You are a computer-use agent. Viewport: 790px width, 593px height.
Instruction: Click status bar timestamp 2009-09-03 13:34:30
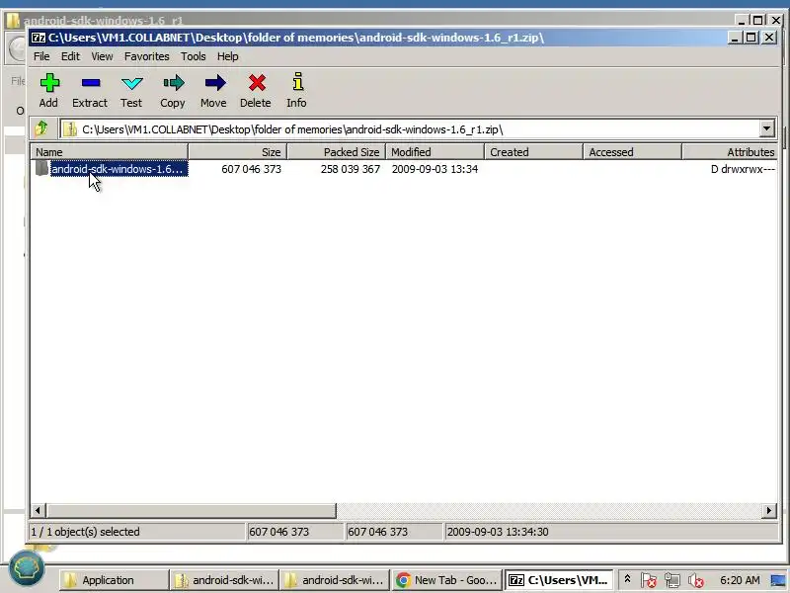498,532
